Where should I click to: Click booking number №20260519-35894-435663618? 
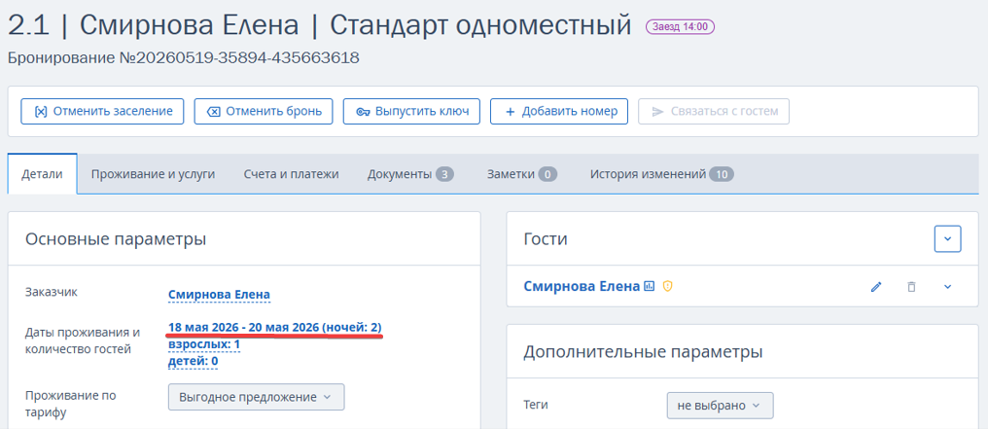[239, 58]
